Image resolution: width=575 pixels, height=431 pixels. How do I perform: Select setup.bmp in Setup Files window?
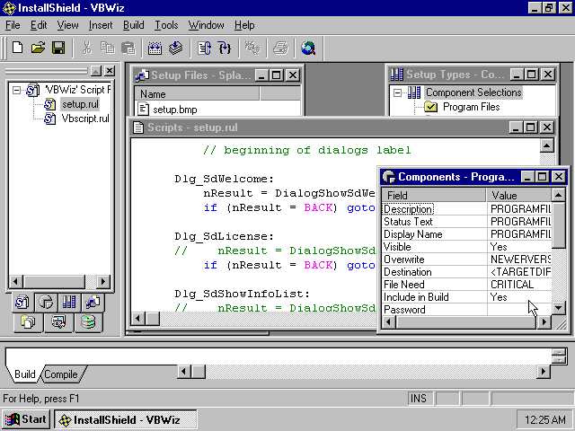(x=175, y=110)
